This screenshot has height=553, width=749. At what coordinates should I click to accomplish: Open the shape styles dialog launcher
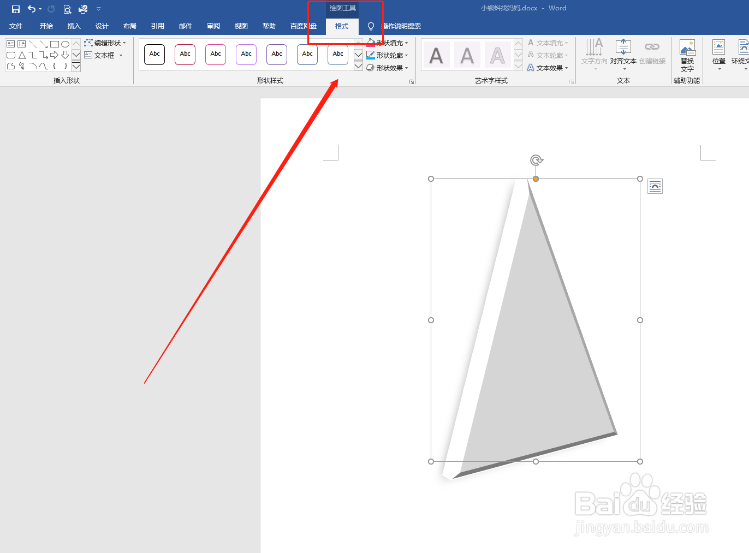point(412,82)
